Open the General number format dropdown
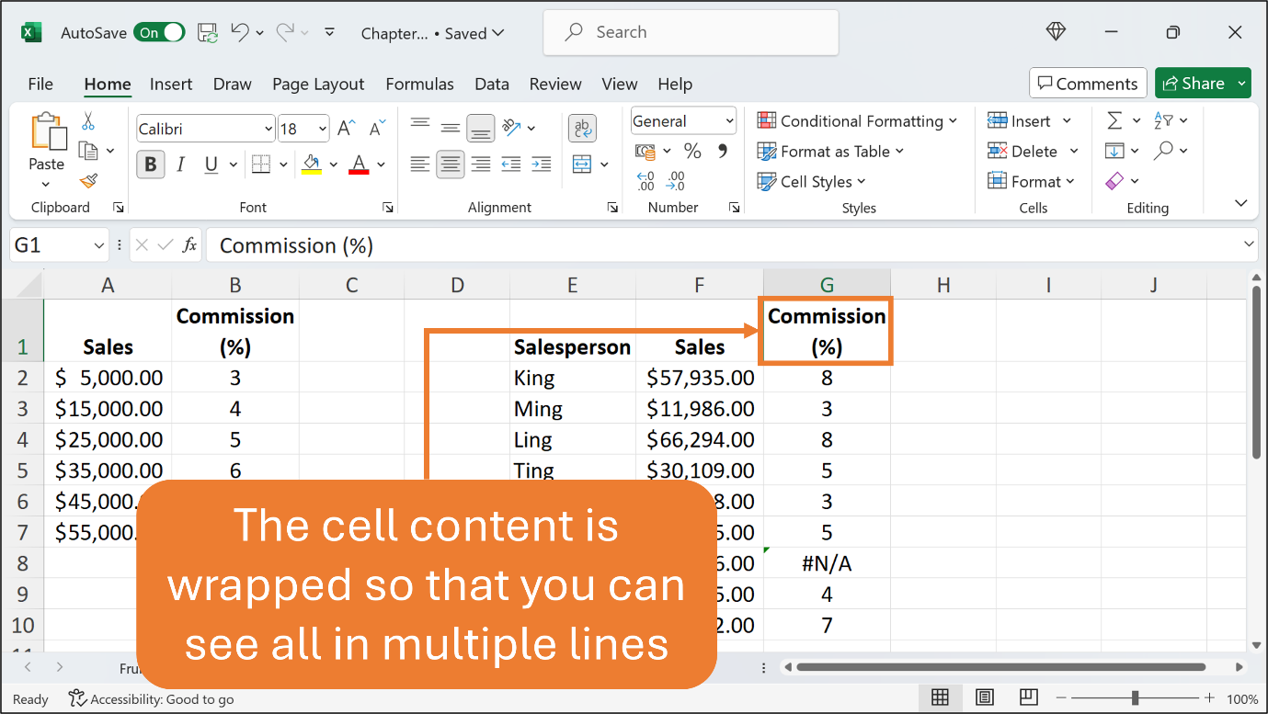This screenshot has height=714, width=1268. [730, 121]
